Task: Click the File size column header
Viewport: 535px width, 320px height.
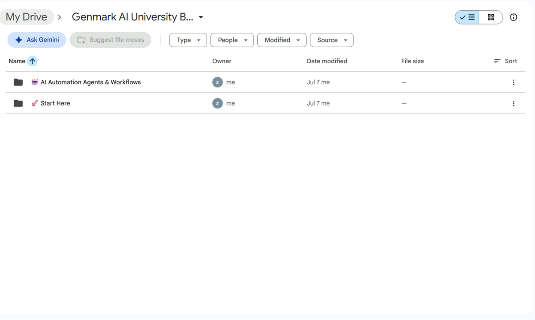Action: pos(412,61)
